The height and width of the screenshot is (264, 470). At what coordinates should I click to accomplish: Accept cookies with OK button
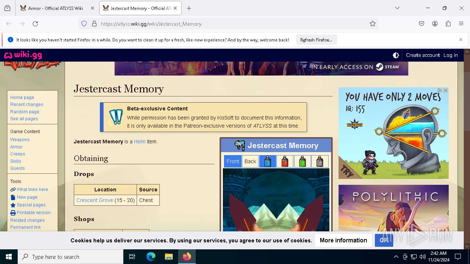pyautogui.click(x=384, y=241)
